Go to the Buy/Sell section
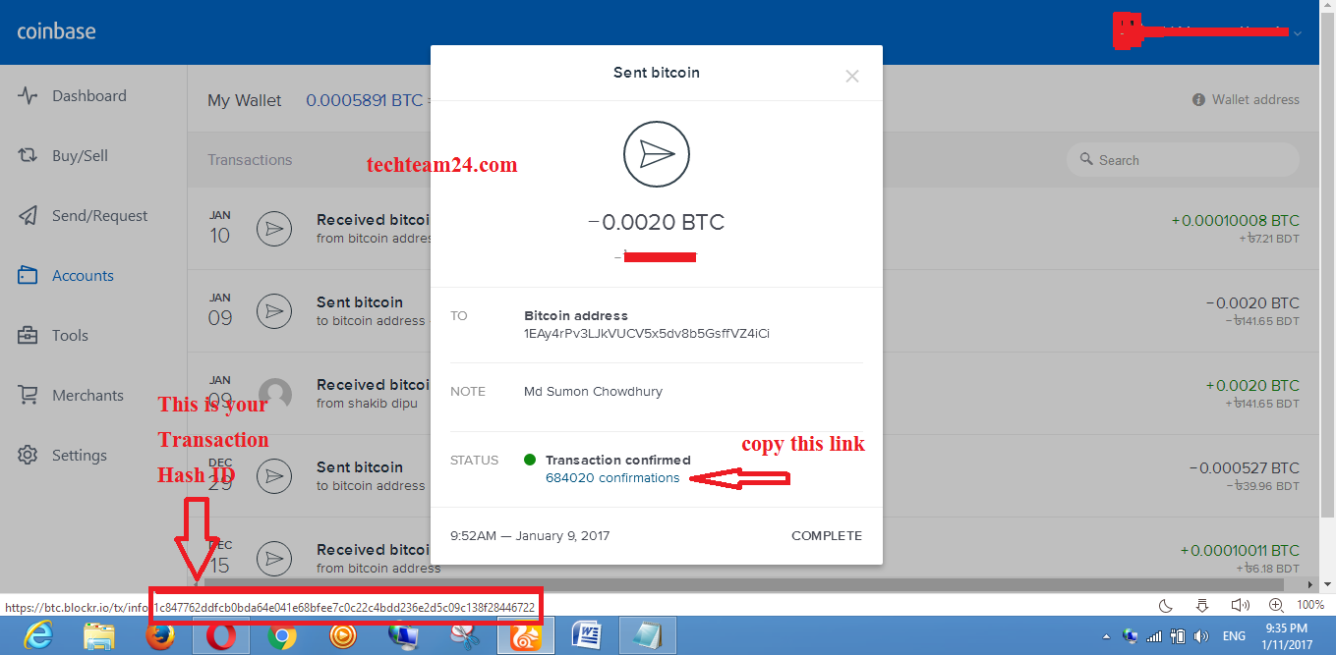This screenshot has height=655, width=1336. [64, 156]
